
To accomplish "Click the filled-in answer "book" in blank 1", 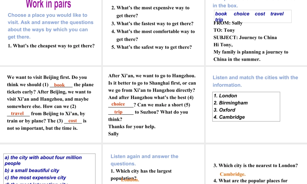I will [59, 85].
